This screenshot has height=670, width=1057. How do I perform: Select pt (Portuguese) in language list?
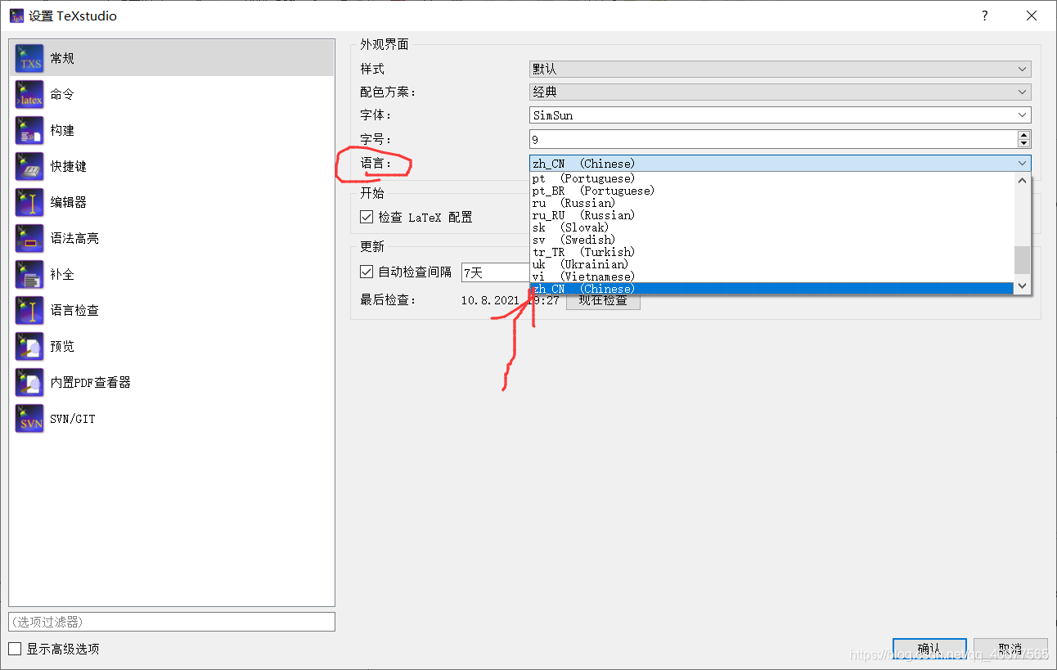point(771,178)
